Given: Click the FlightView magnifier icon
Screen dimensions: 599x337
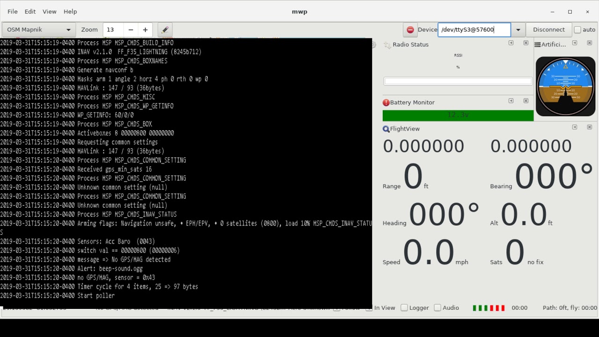Looking at the screenshot, I should pos(386,129).
